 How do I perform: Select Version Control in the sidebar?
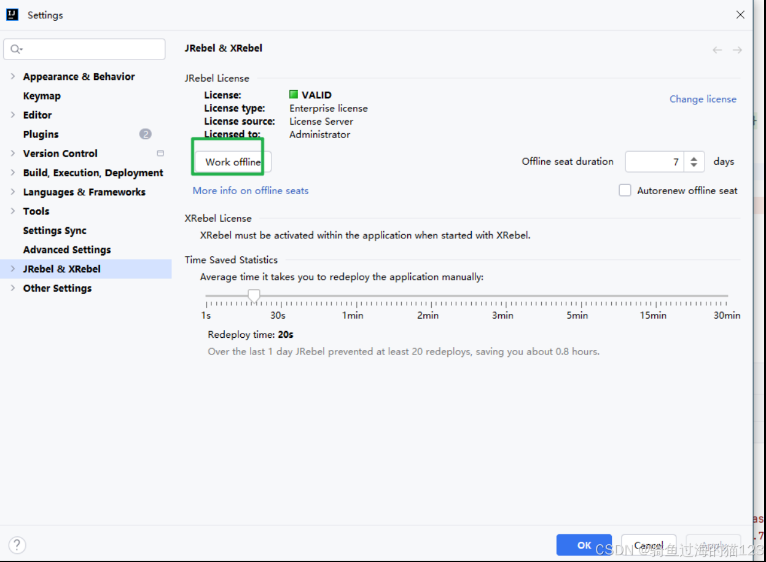(x=60, y=153)
